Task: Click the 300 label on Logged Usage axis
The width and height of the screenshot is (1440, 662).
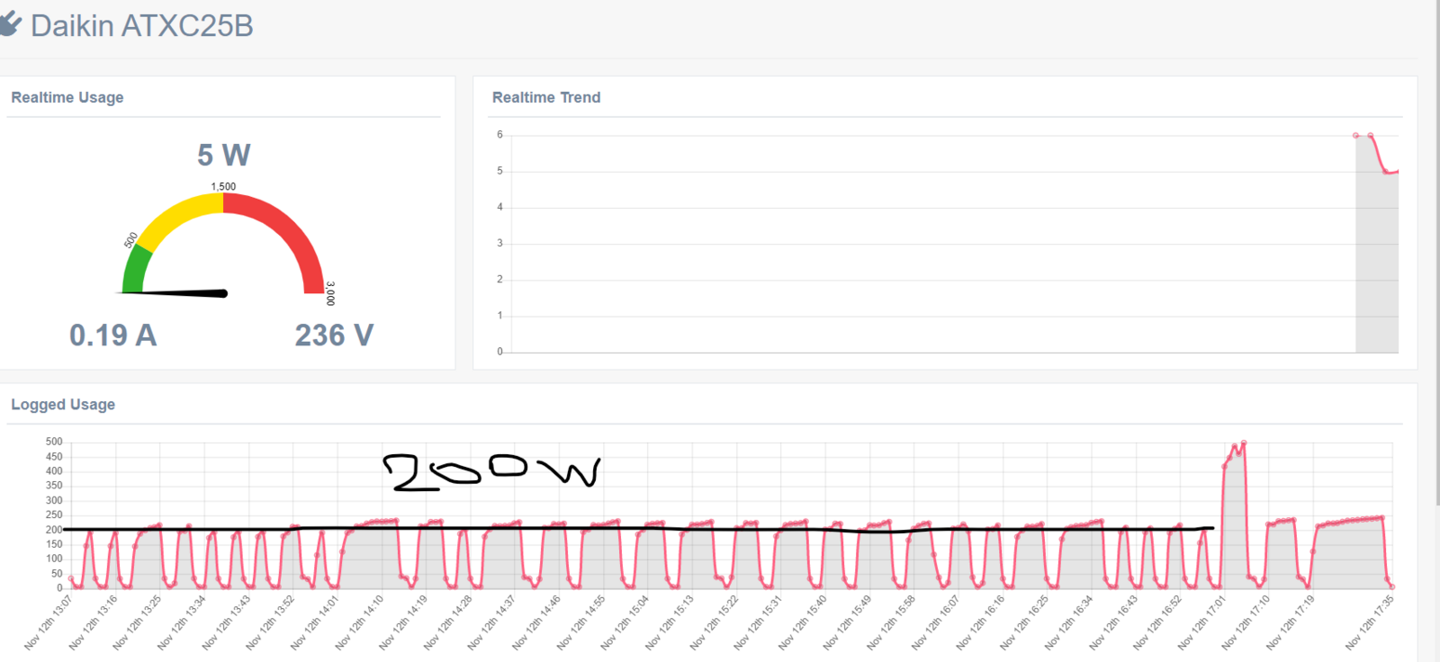Action: [x=54, y=500]
